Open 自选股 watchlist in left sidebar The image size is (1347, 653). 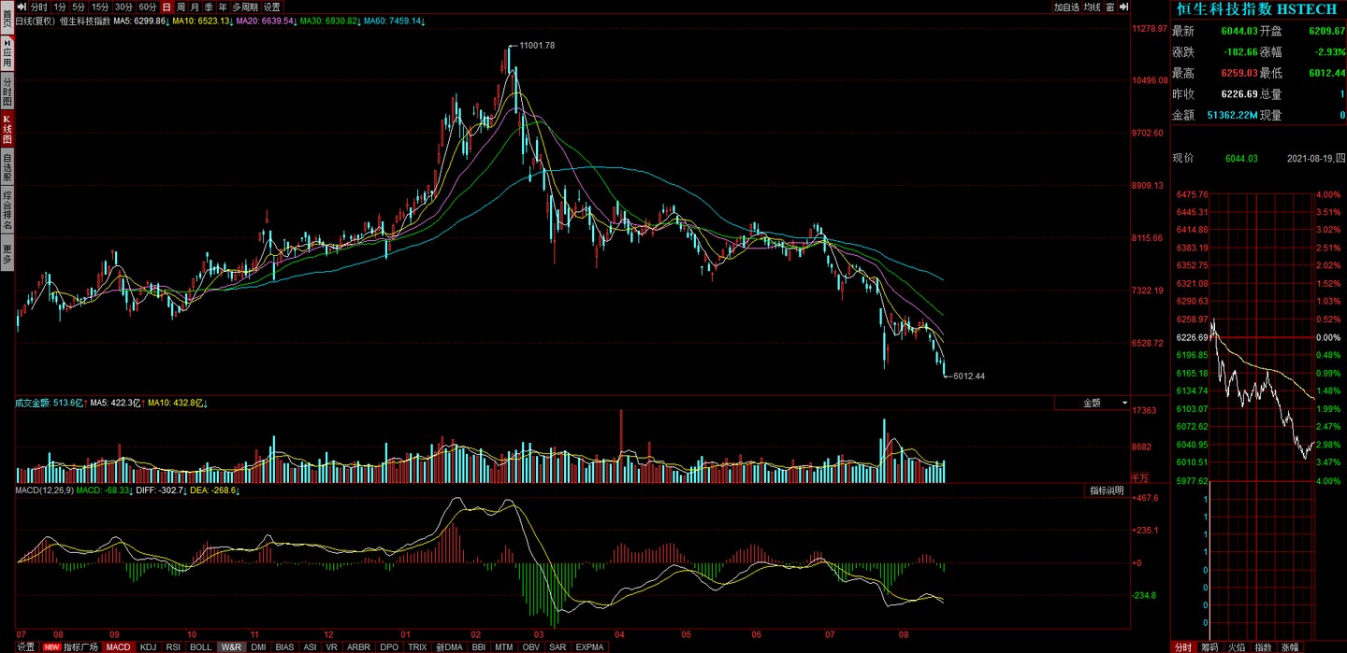click(x=7, y=165)
